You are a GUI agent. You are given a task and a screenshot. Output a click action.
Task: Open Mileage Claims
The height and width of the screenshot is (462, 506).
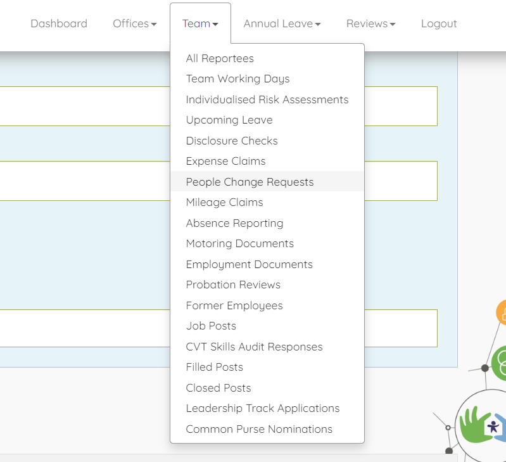click(224, 202)
